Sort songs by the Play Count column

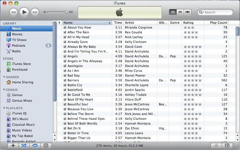pyautogui.click(x=216, y=23)
